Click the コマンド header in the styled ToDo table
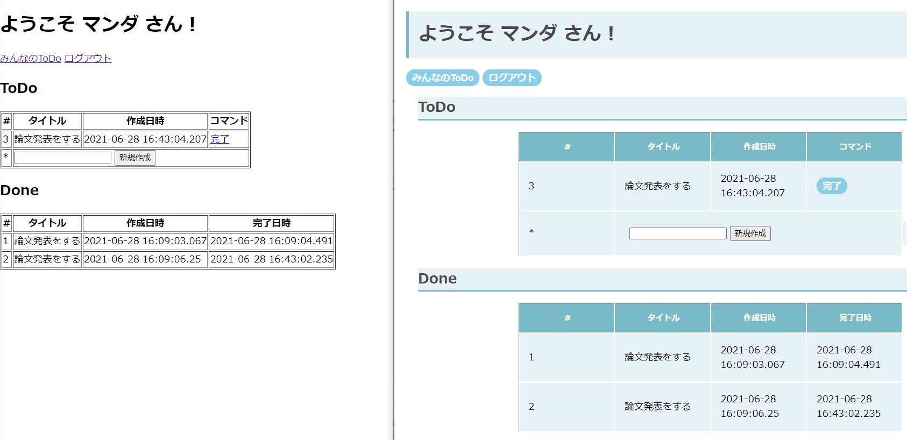 tap(854, 147)
